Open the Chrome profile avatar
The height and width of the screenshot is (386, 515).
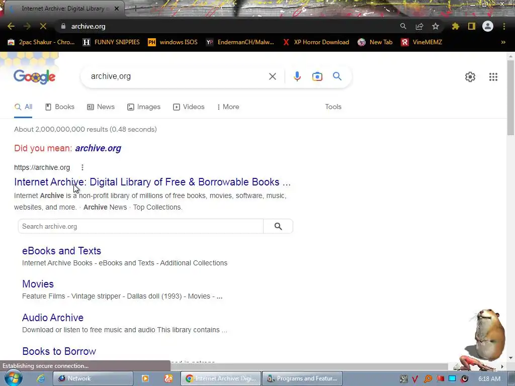coord(488,26)
